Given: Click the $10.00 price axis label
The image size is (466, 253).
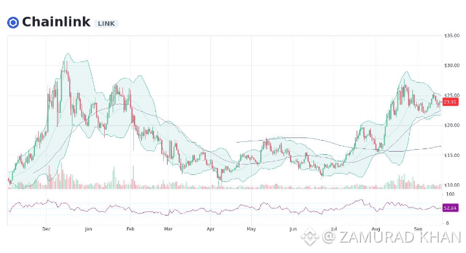Looking at the screenshot, I should click(452, 185).
